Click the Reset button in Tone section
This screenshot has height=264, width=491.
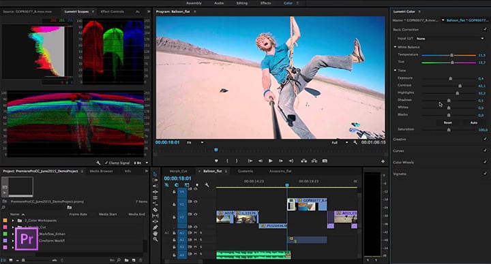pos(448,122)
